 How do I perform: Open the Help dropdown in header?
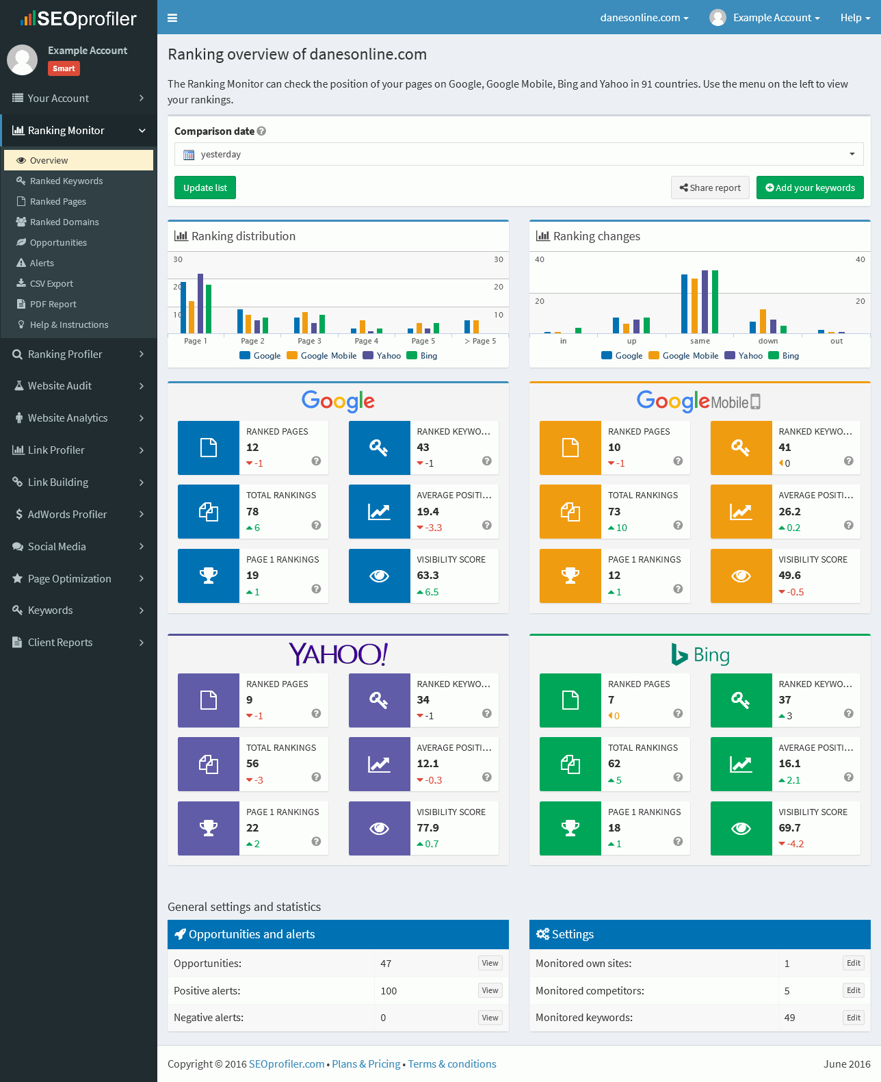point(855,18)
